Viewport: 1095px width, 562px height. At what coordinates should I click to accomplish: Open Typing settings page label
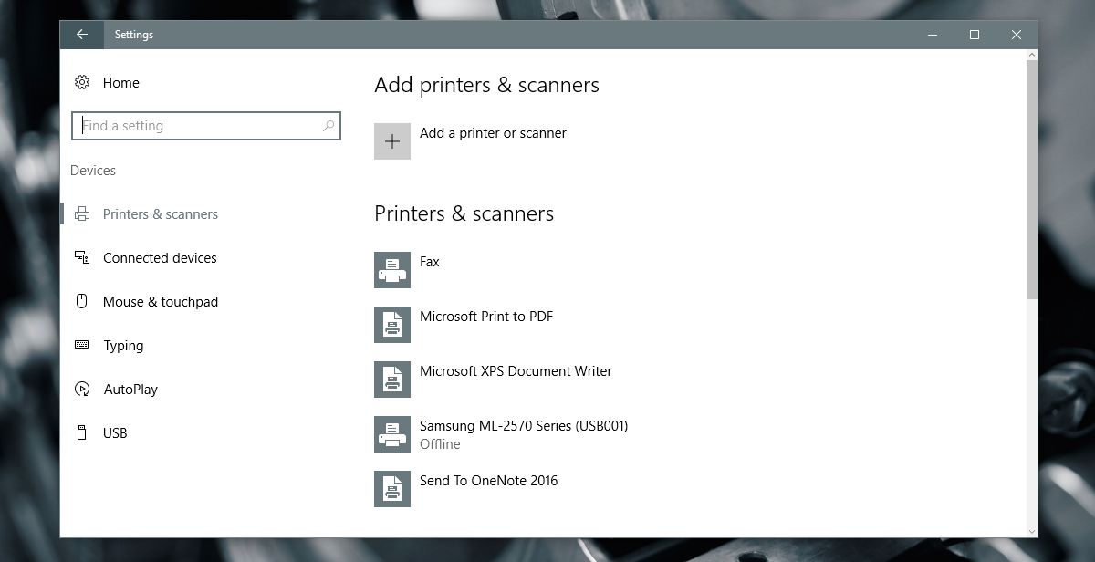click(123, 346)
